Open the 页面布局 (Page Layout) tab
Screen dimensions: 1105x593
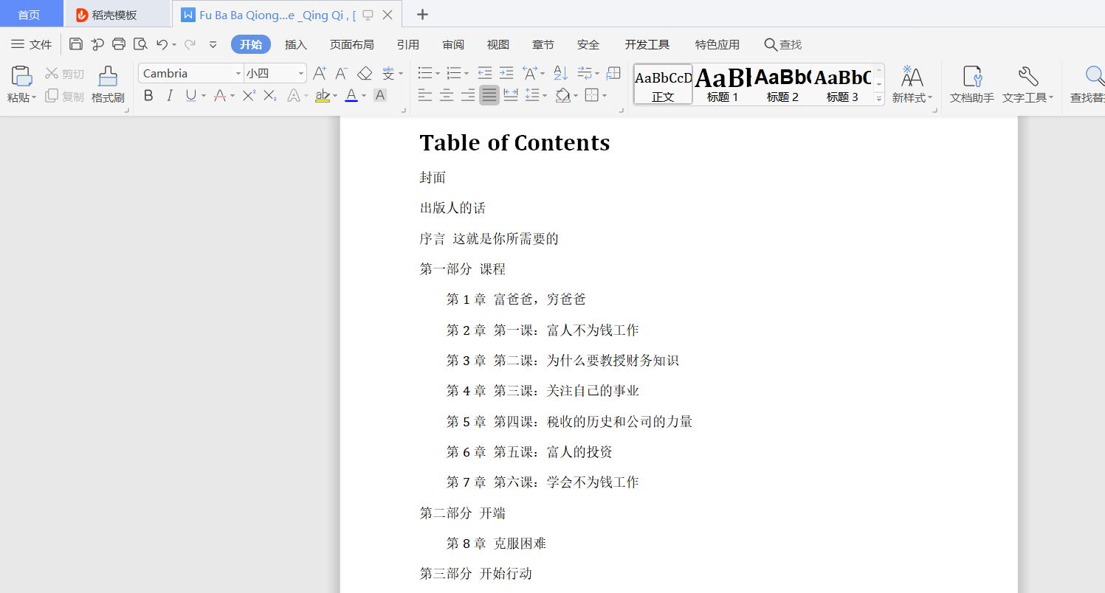pos(351,44)
